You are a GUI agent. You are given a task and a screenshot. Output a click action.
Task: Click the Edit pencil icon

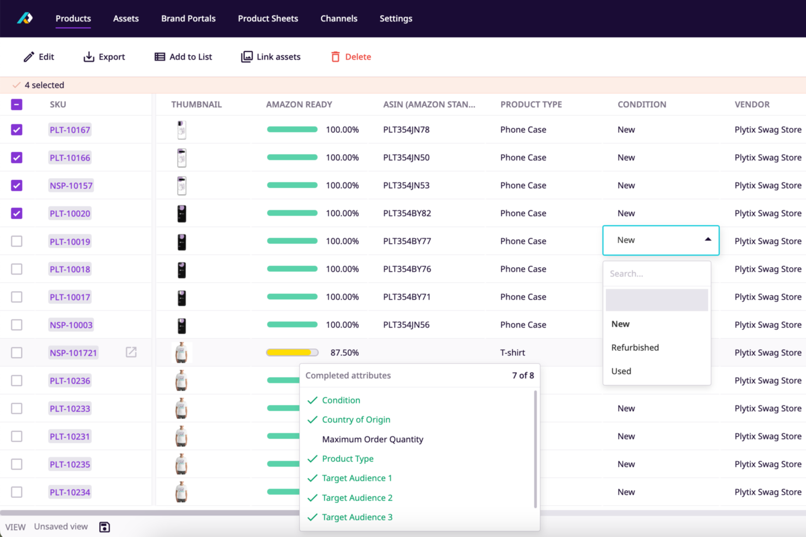point(29,57)
